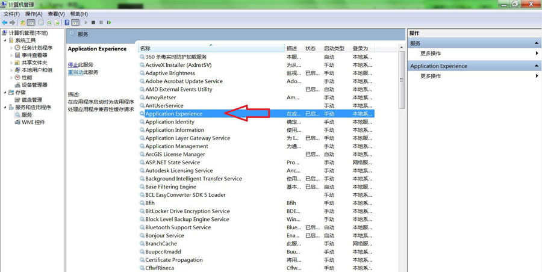Screen dimensions: 542x272
Task: Open 更多操作 under 服务 section
Action: point(431,54)
